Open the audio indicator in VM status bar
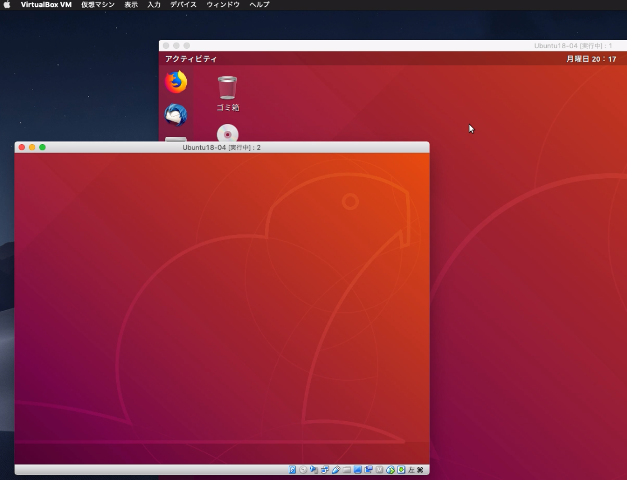The width and height of the screenshot is (627, 480). point(314,469)
